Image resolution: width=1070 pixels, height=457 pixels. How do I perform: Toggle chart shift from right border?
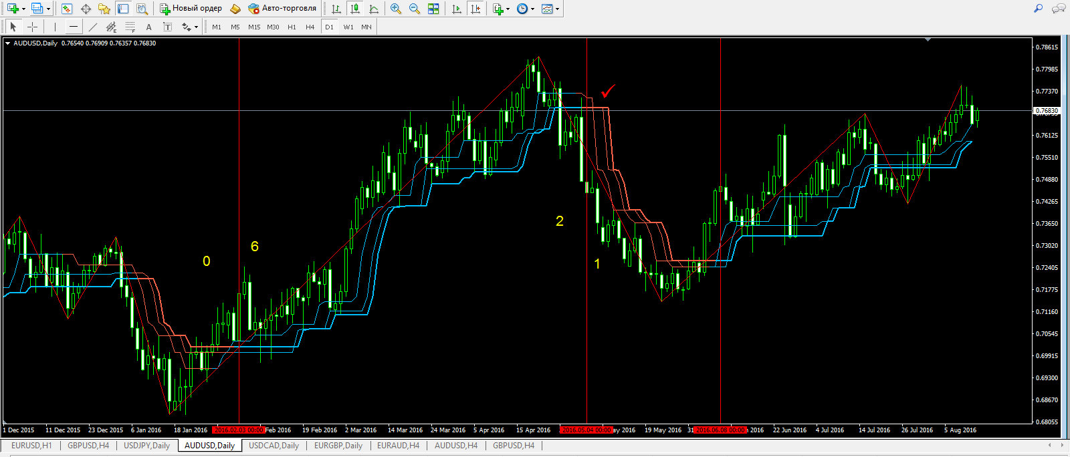pyautogui.click(x=475, y=9)
